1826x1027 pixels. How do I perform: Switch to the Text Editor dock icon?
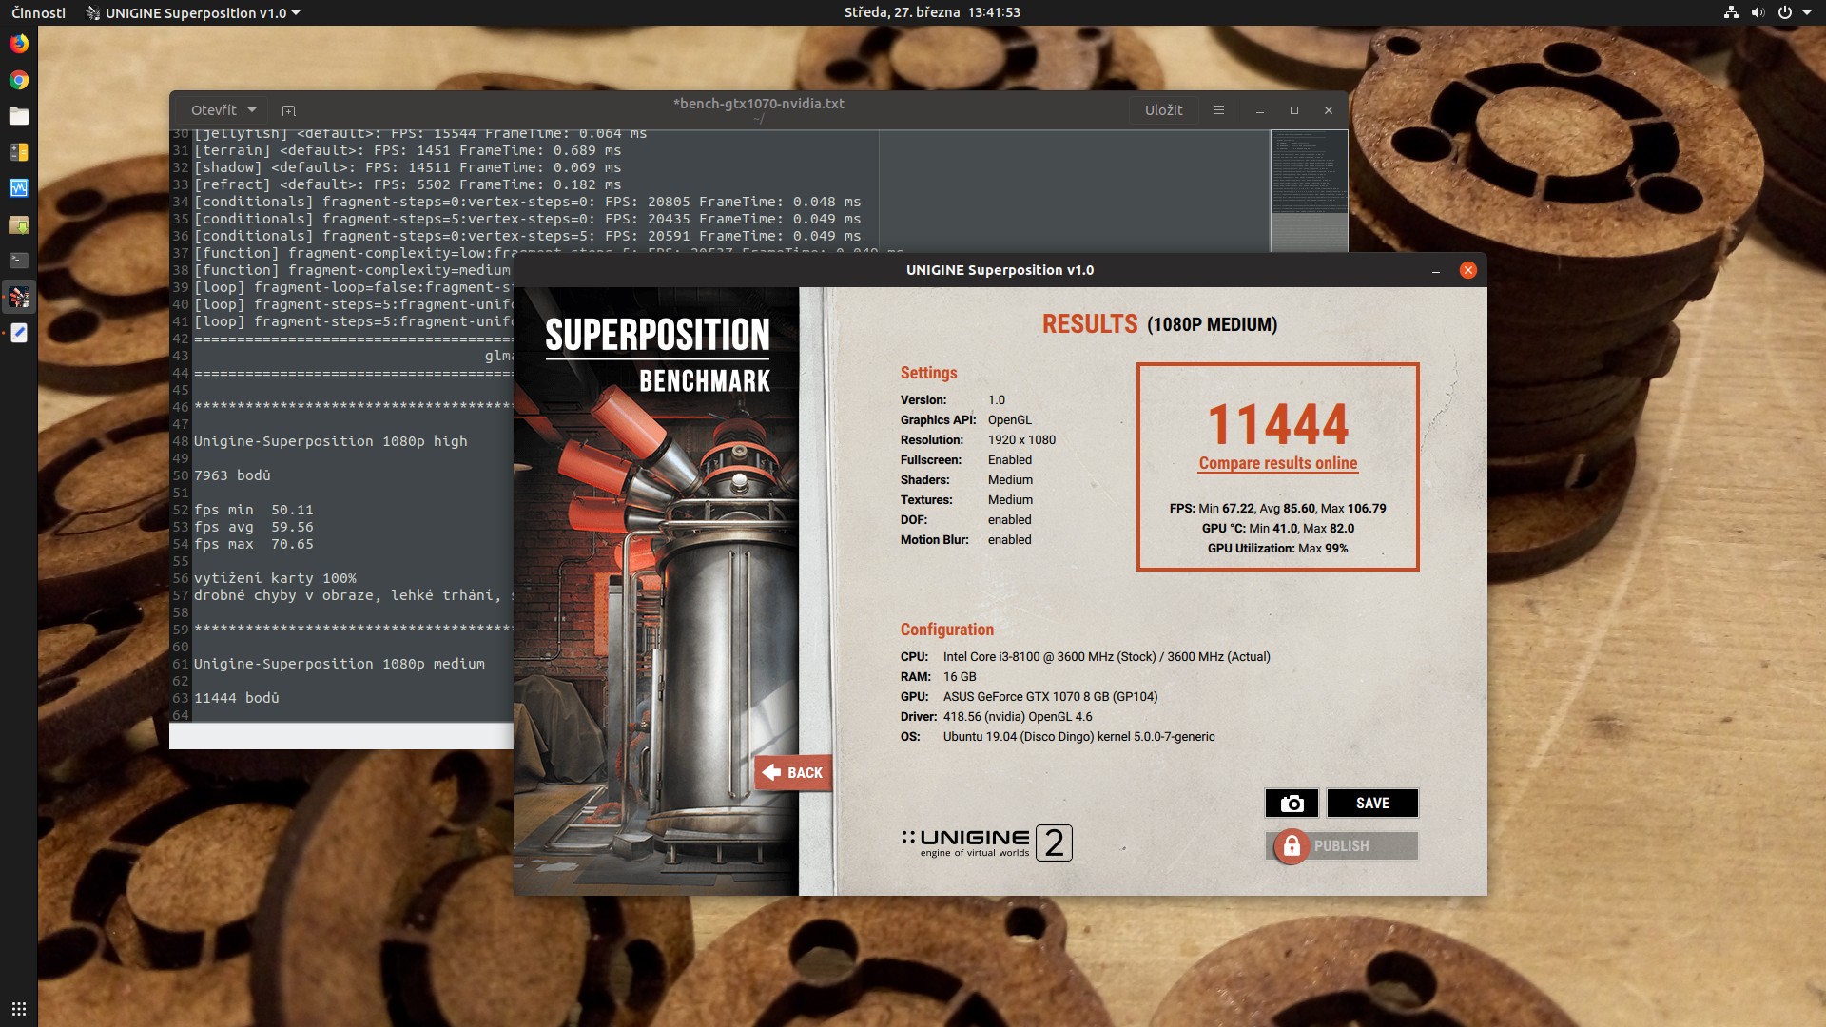19,333
